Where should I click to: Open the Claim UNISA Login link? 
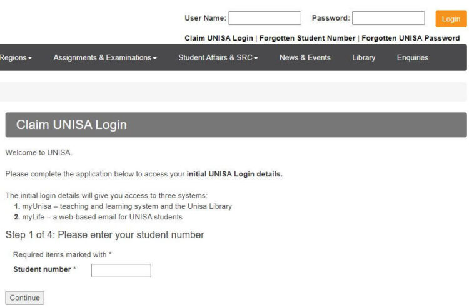(219, 38)
